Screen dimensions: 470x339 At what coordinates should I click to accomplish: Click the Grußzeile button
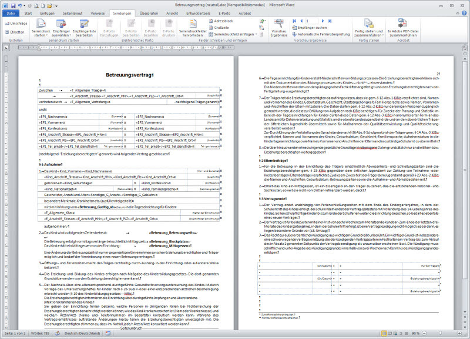[219, 28]
